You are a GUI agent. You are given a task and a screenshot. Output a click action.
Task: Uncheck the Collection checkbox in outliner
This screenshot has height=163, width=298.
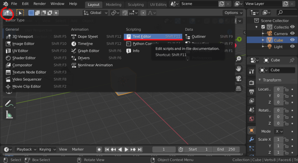coord(263,27)
